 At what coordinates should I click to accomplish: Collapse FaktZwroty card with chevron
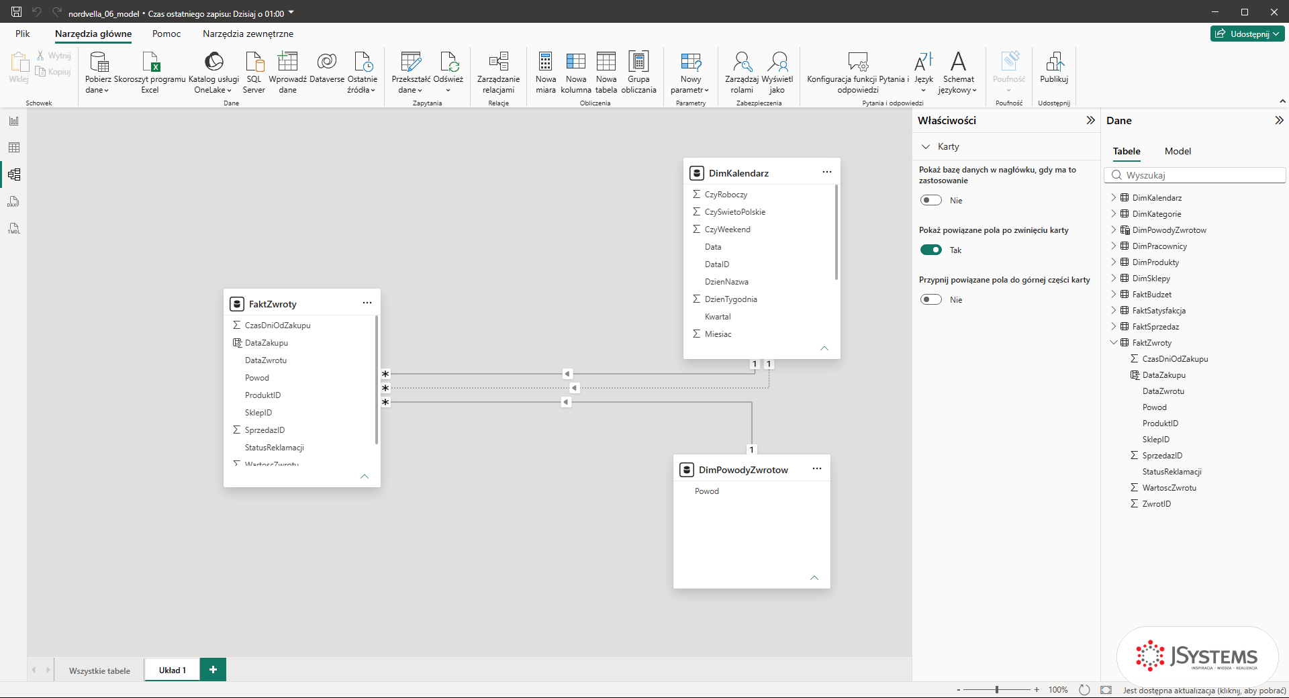tap(365, 477)
